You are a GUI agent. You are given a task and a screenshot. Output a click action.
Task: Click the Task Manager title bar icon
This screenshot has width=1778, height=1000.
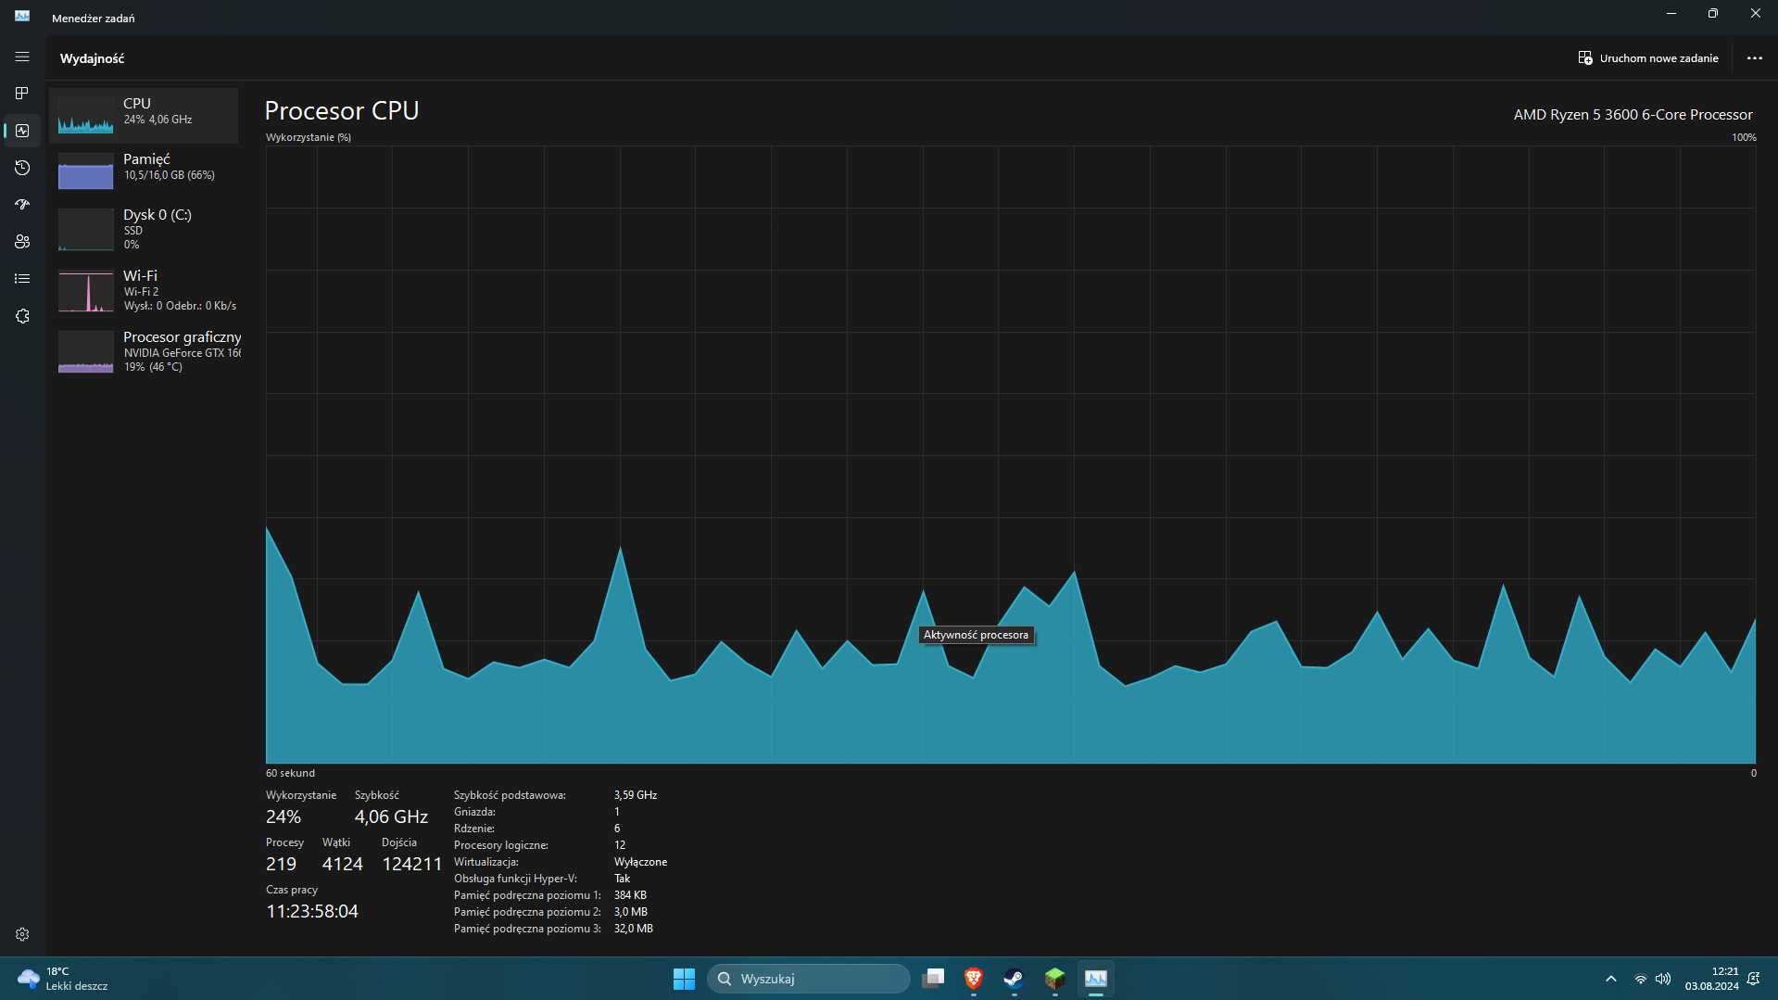(x=22, y=17)
